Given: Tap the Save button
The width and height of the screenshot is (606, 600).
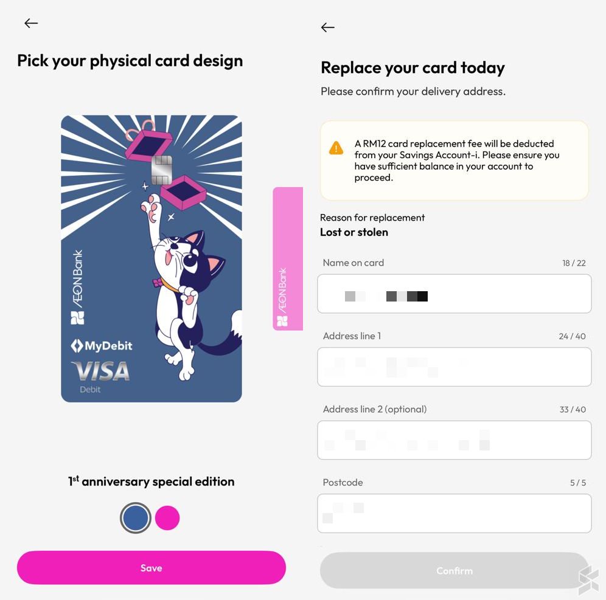Looking at the screenshot, I should tap(151, 568).
